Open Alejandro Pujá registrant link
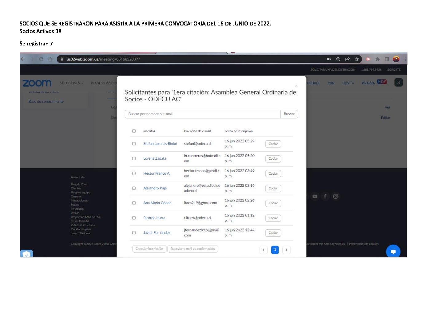Screen dimensions: 433x334 tap(155, 188)
